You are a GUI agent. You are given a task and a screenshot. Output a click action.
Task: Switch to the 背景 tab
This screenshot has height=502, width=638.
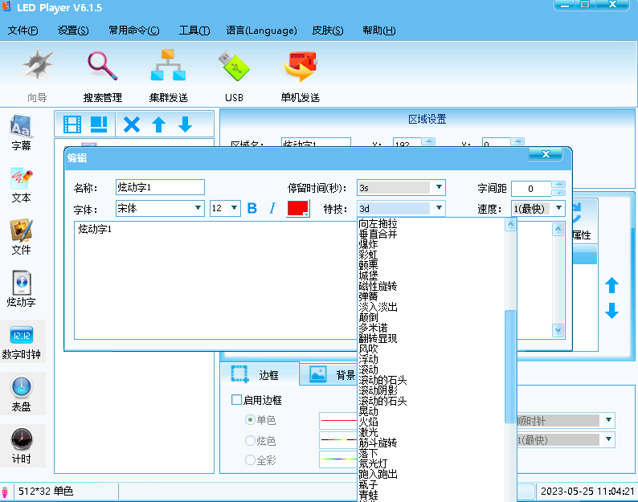(329, 374)
